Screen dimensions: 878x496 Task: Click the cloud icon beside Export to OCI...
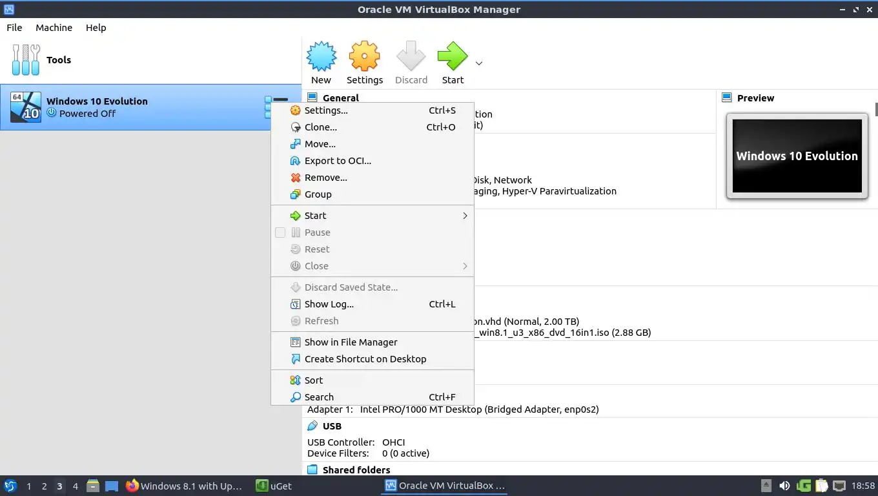[x=295, y=161]
